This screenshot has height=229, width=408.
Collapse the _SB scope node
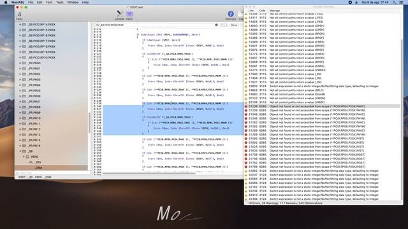tap(20, 151)
